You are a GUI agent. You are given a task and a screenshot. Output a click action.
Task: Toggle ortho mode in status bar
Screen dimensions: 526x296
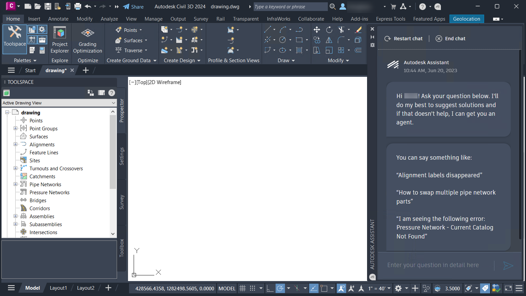pyautogui.click(x=270, y=288)
